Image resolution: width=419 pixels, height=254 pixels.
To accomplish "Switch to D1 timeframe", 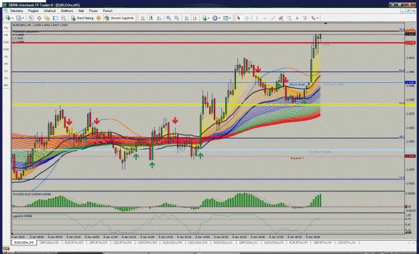I will pos(6,71).
